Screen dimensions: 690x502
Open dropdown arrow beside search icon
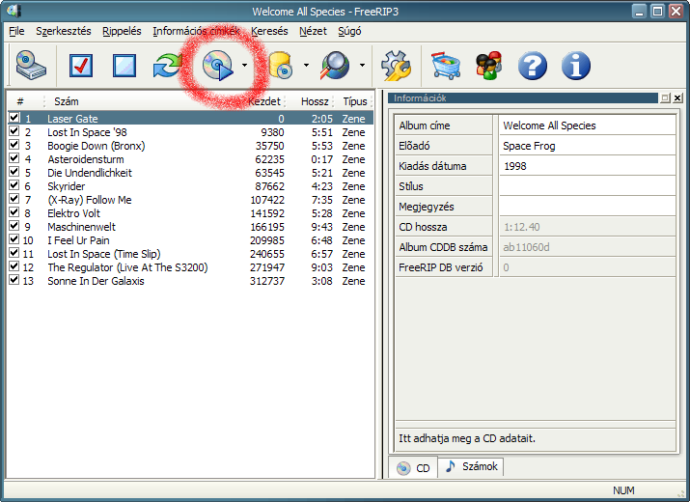(362, 66)
